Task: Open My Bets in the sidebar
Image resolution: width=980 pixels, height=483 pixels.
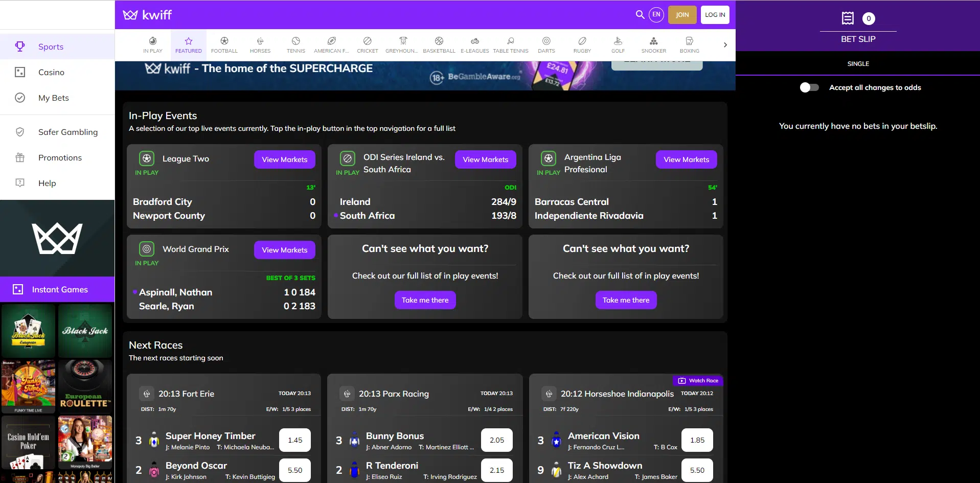Action: click(57, 98)
